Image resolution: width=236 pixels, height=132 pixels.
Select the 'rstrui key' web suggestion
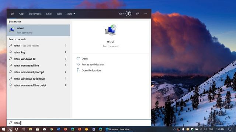point(20,52)
